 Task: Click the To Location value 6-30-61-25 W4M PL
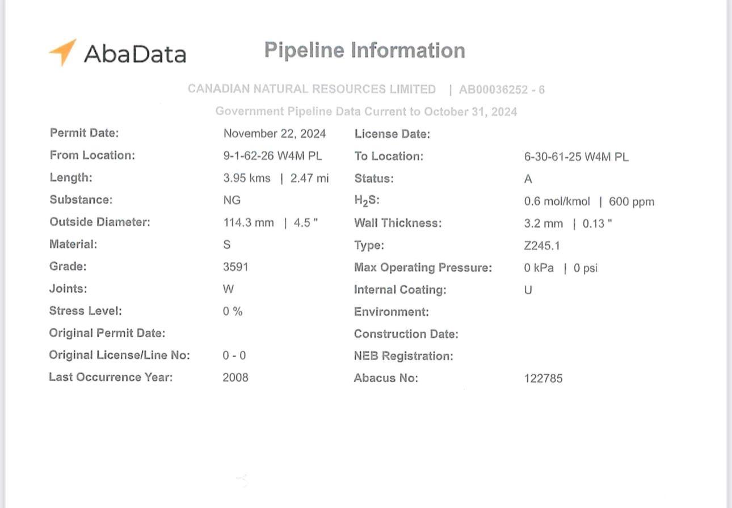[577, 157]
